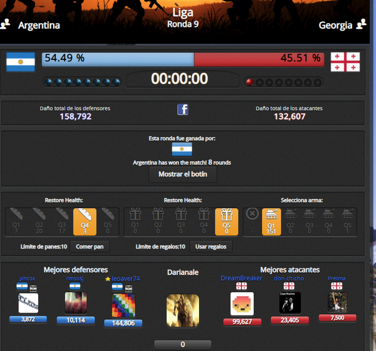This screenshot has height=351, width=376.
Task: Click Georgia flag beside score bar
Action: point(345,62)
